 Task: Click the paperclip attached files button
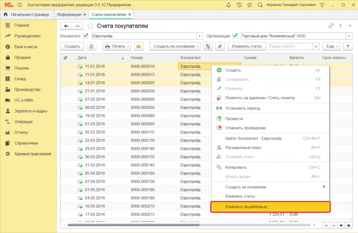tap(220, 46)
